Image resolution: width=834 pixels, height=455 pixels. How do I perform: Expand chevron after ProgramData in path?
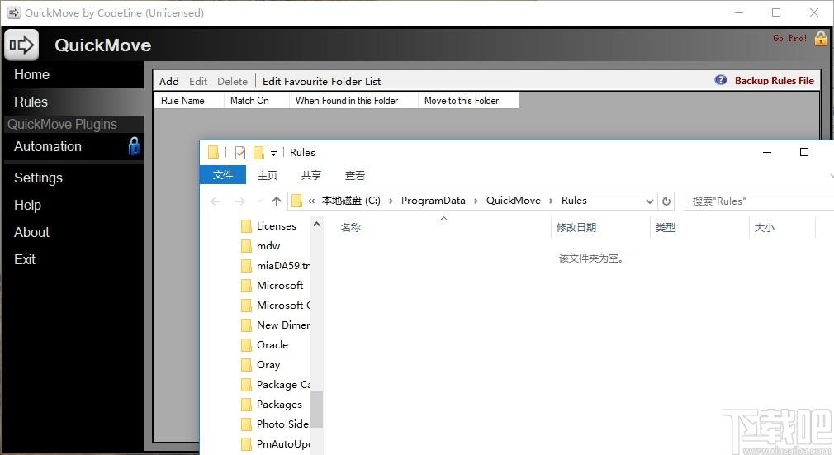coord(476,201)
